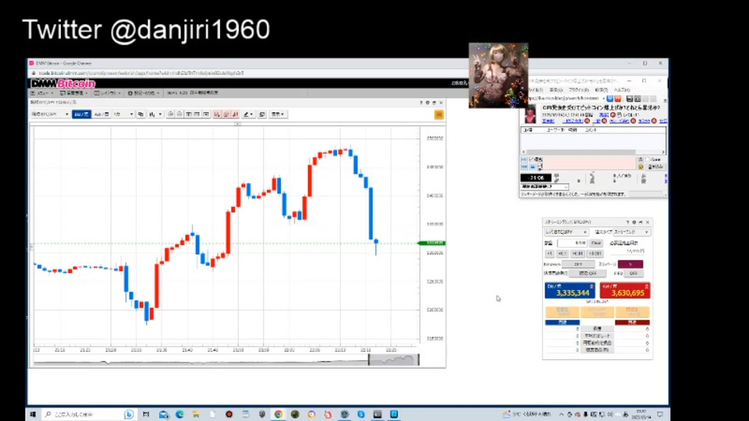Click the notification center icon in system tray
The height and width of the screenshot is (421, 749).
(660, 414)
